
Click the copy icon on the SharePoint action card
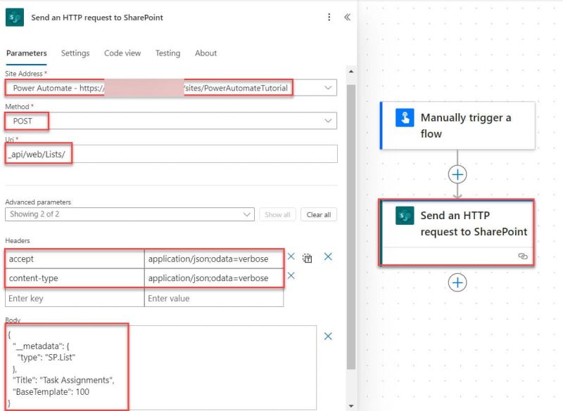522,256
